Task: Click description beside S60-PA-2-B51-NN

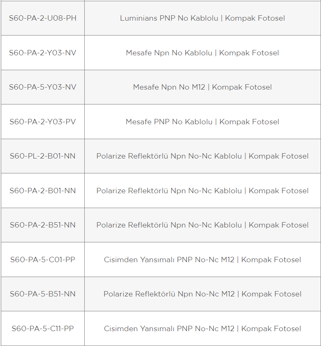Action: 202,225
